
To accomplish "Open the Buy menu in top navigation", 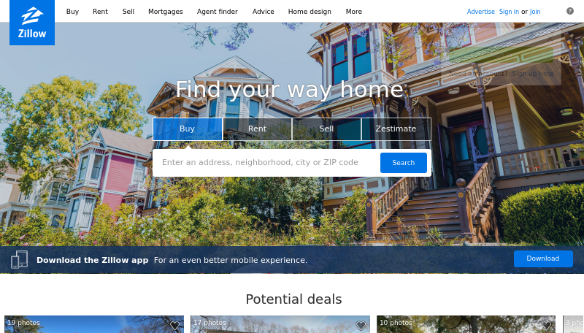I will [72, 12].
